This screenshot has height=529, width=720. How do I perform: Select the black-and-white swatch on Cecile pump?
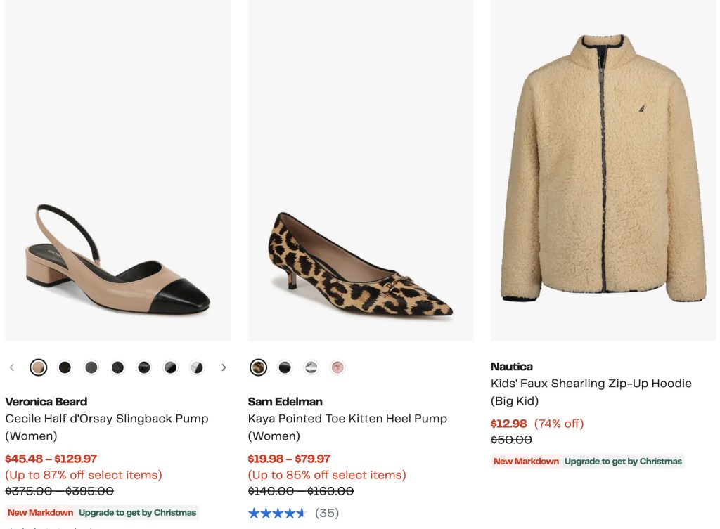pyautogui.click(x=197, y=367)
